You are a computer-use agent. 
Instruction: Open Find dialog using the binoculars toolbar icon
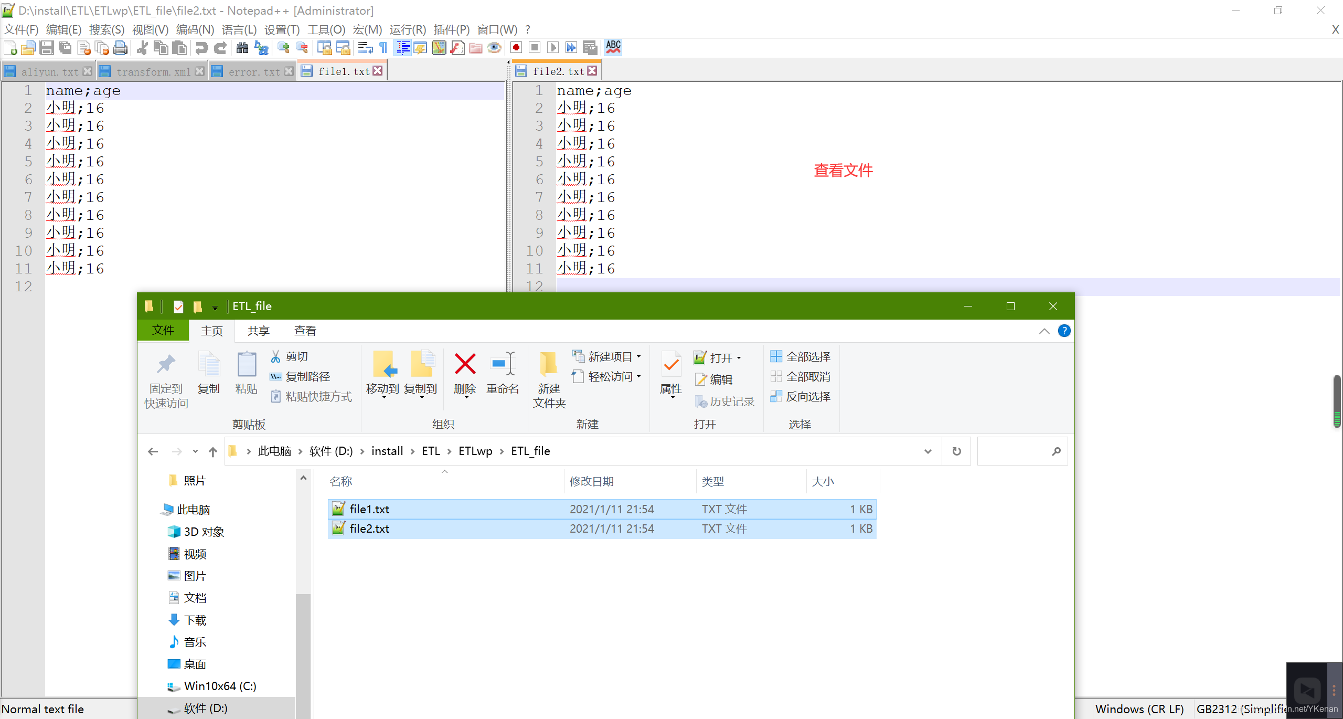tap(242, 48)
